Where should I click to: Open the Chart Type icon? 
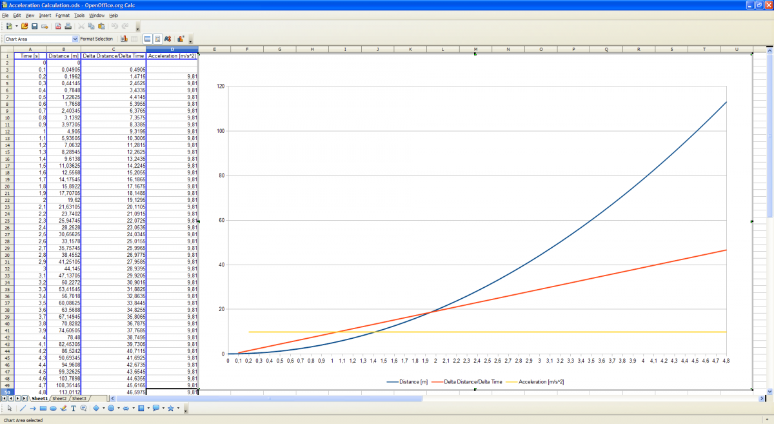(x=123, y=39)
